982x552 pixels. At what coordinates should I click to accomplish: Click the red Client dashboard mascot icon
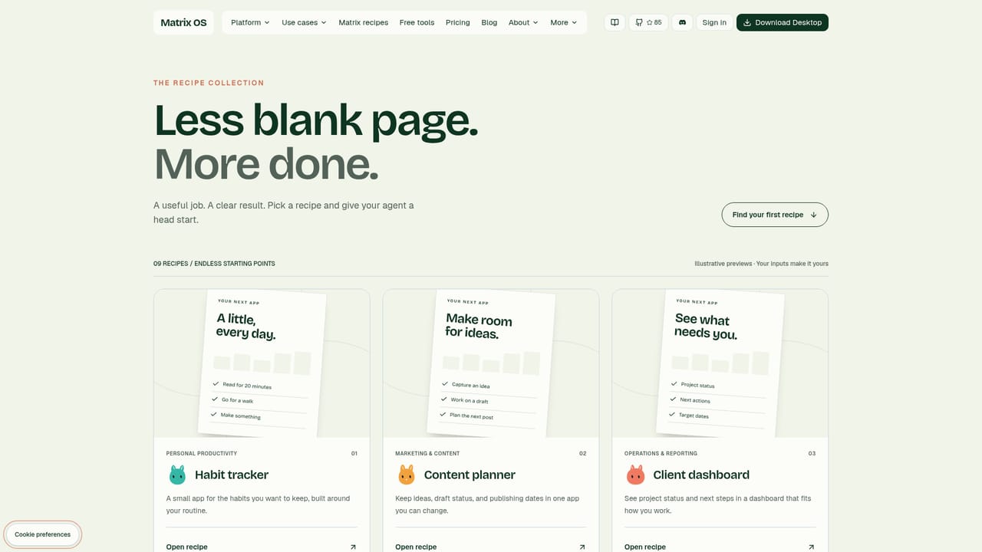[635, 475]
